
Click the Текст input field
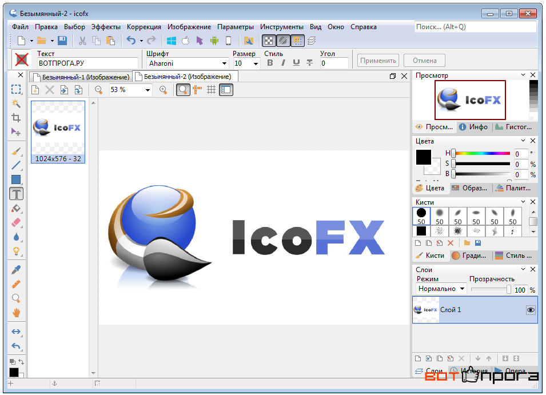(x=87, y=63)
